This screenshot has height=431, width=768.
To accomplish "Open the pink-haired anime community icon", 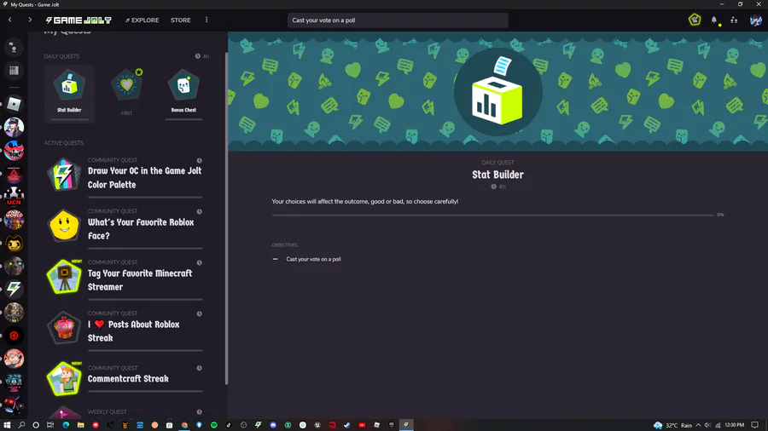I will pos(14,359).
